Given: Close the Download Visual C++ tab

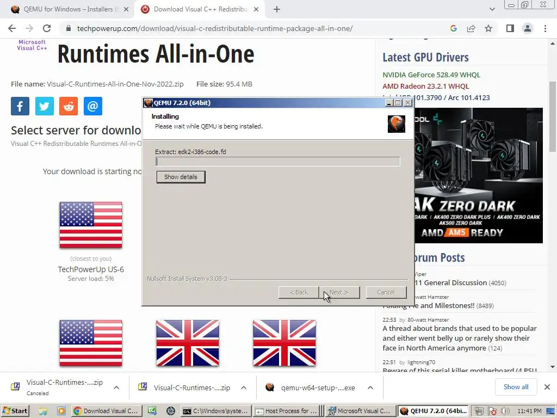Looking at the screenshot, I should [x=256, y=9].
